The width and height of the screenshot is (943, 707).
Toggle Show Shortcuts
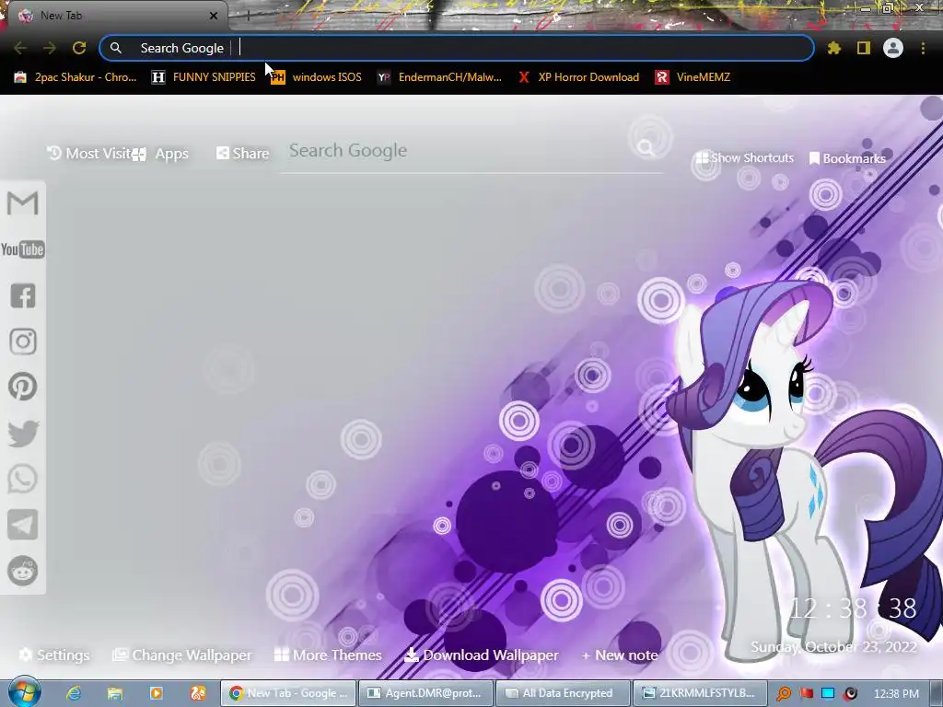point(744,157)
